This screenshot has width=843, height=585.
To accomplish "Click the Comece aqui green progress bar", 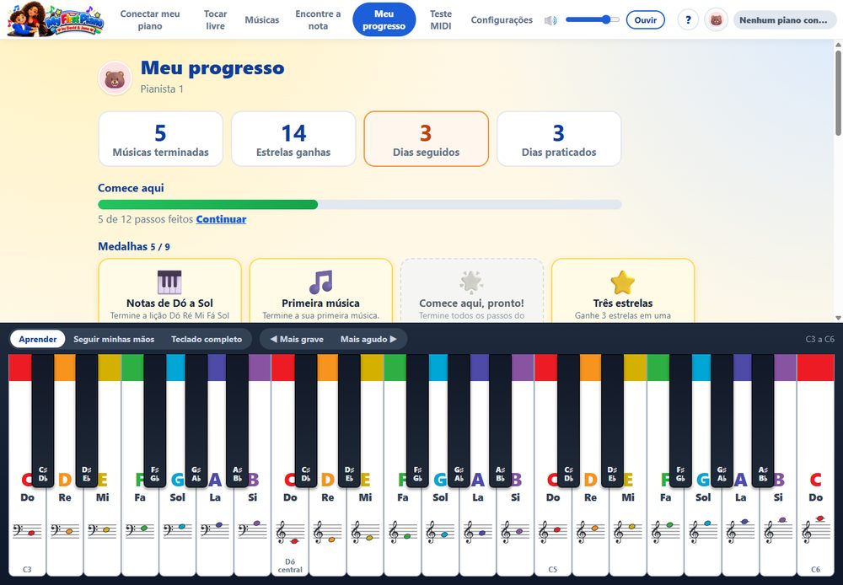I will [x=207, y=204].
